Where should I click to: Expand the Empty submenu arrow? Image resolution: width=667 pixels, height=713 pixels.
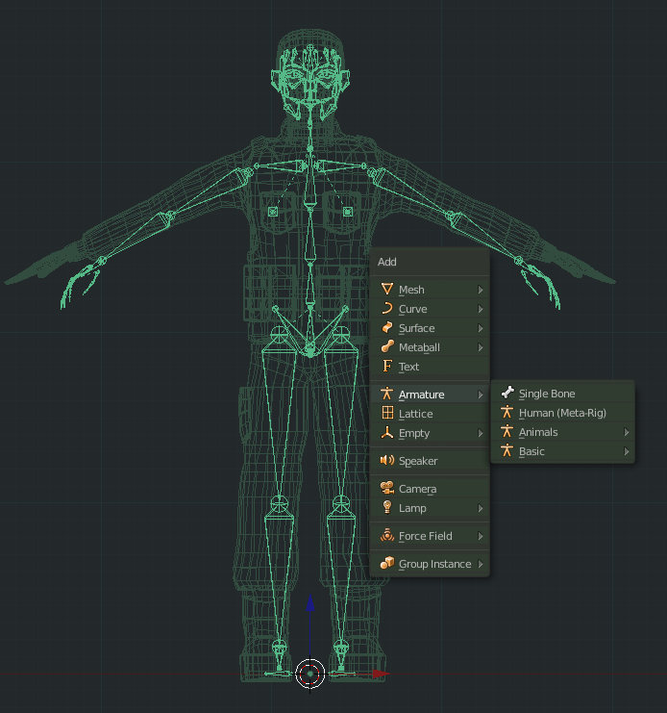point(481,433)
